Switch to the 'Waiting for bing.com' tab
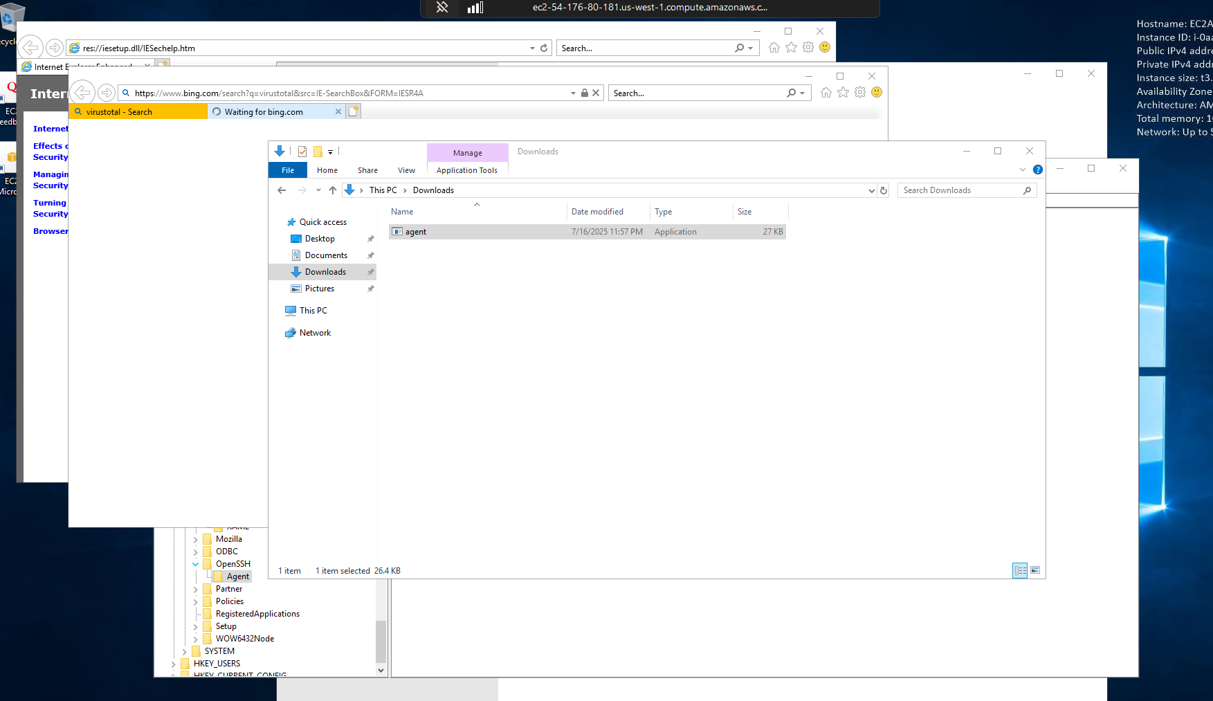This screenshot has height=701, width=1213. 264,112
